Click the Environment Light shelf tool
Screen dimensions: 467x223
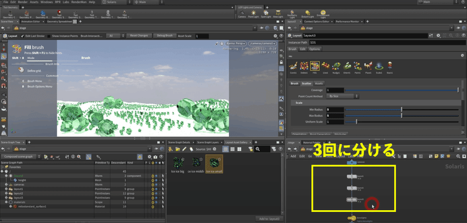click(x=323, y=14)
